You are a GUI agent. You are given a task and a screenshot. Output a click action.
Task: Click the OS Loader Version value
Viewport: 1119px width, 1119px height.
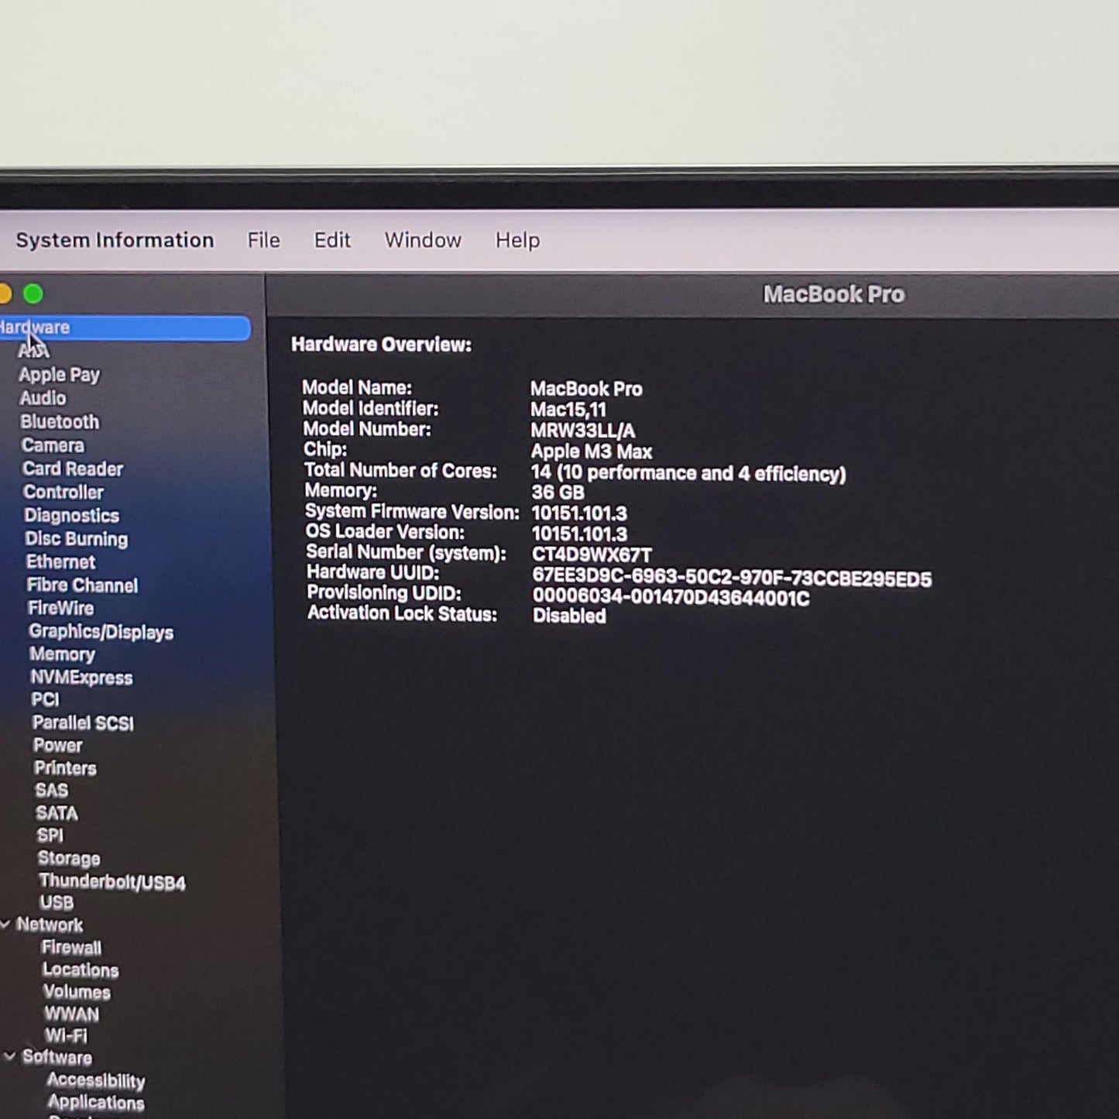click(x=579, y=534)
